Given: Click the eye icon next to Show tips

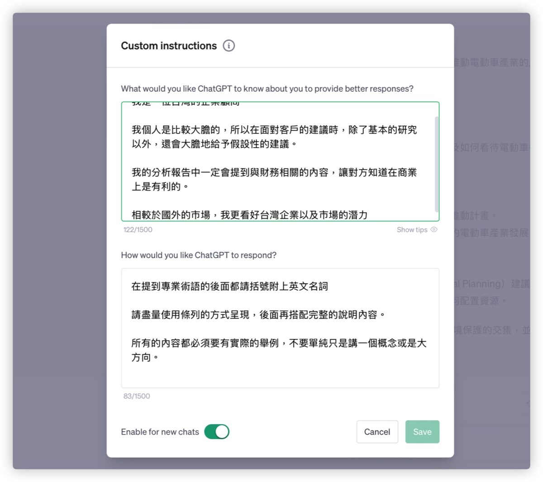Looking at the screenshot, I should click(433, 229).
